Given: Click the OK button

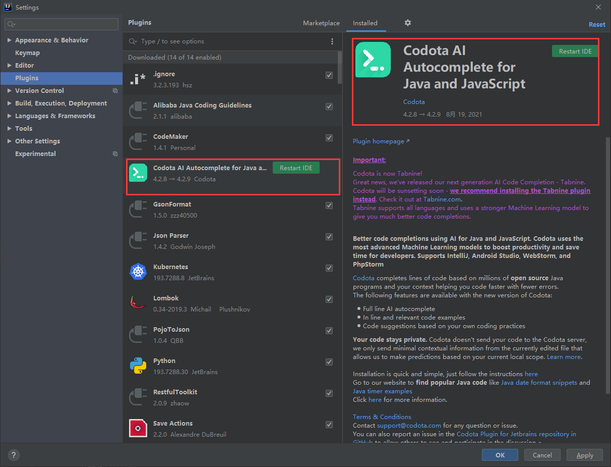Looking at the screenshot, I should pos(500,455).
